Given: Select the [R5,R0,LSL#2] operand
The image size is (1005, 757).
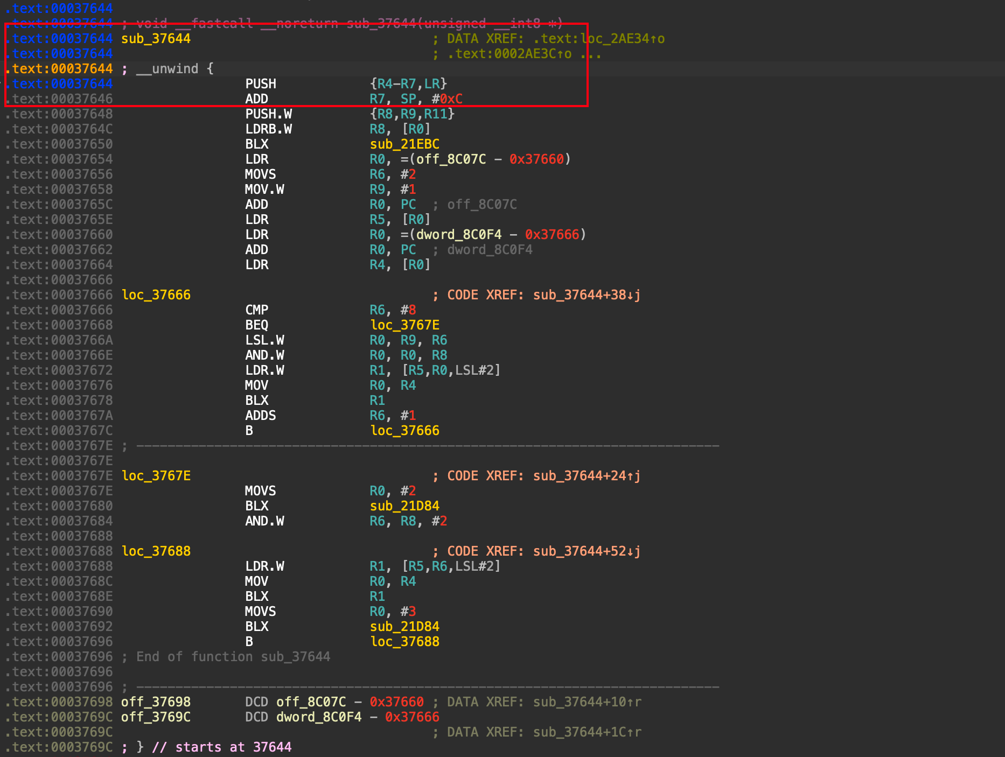Looking at the screenshot, I should pyautogui.click(x=451, y=370).
